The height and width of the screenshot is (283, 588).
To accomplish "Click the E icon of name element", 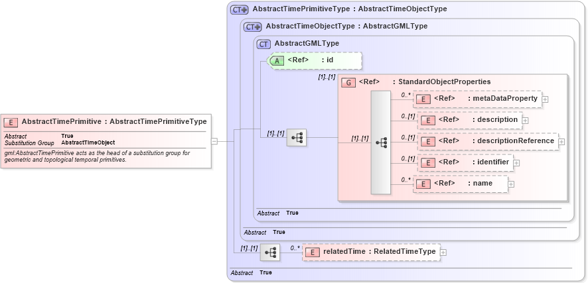I will pos(423,184).
